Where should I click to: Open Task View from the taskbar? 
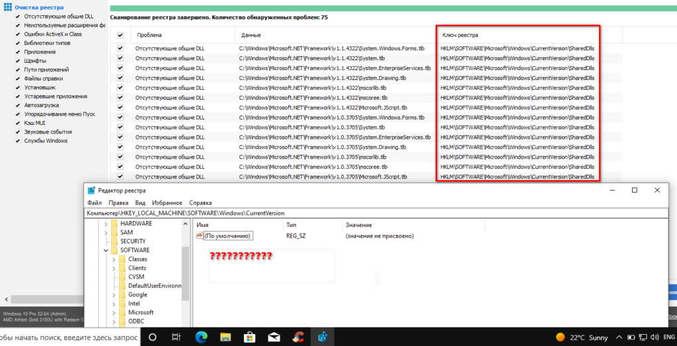[176, 337]
